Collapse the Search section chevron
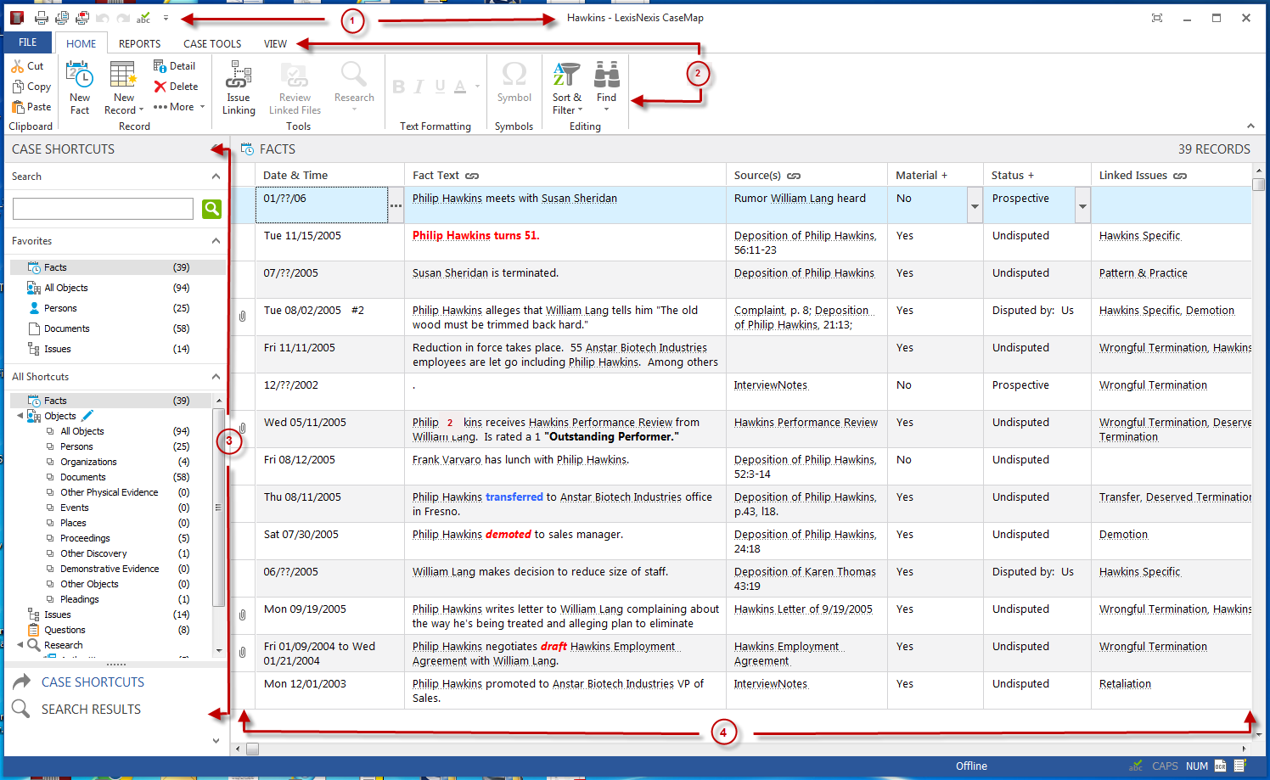This screenshot has height=780, width=1270. (x=216, y=177)
